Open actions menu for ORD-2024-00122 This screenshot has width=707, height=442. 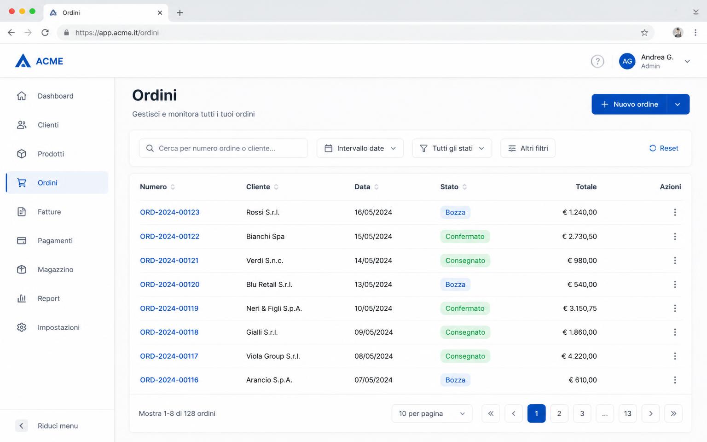[675, 236]
